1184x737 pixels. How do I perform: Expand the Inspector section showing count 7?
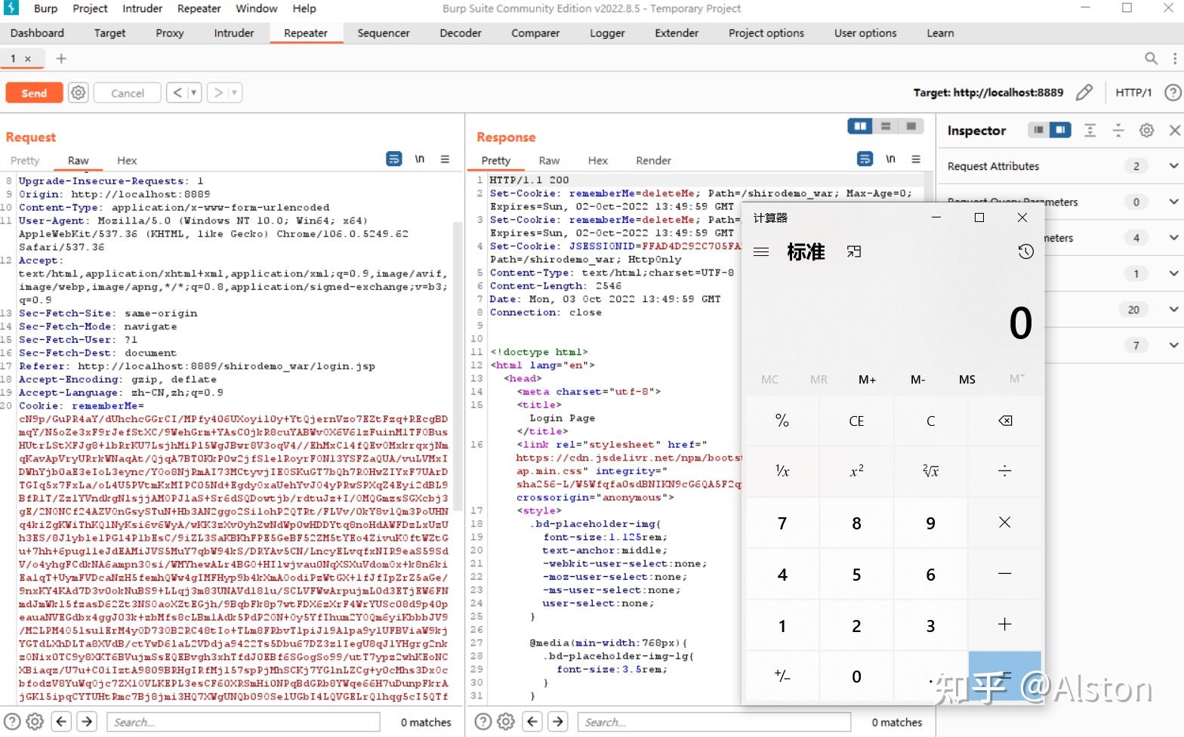coord(1173,345)
